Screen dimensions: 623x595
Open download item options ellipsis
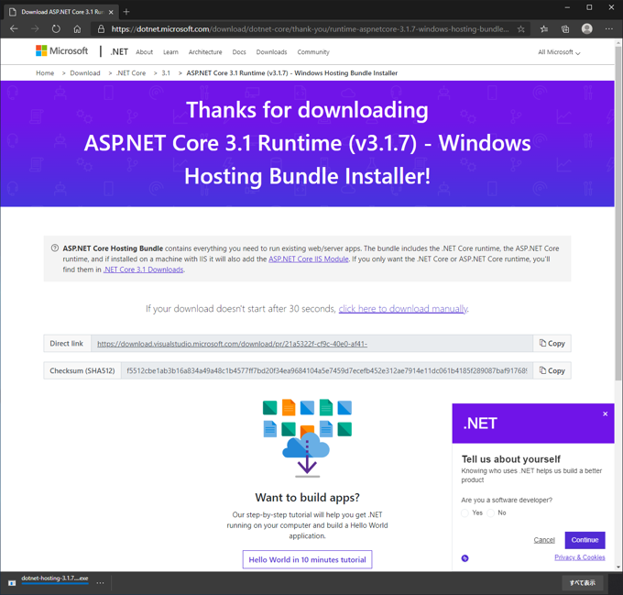click(x=100, y=583)
